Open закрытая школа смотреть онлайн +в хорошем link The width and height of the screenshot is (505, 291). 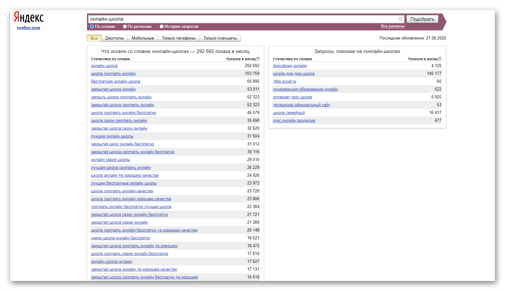coord(134,246)
